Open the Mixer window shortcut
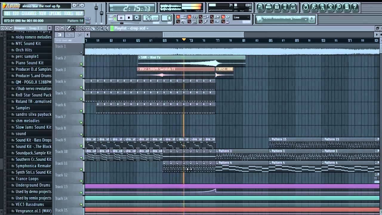Viewport: 382px width, 215px height. (x=293, y=7)
